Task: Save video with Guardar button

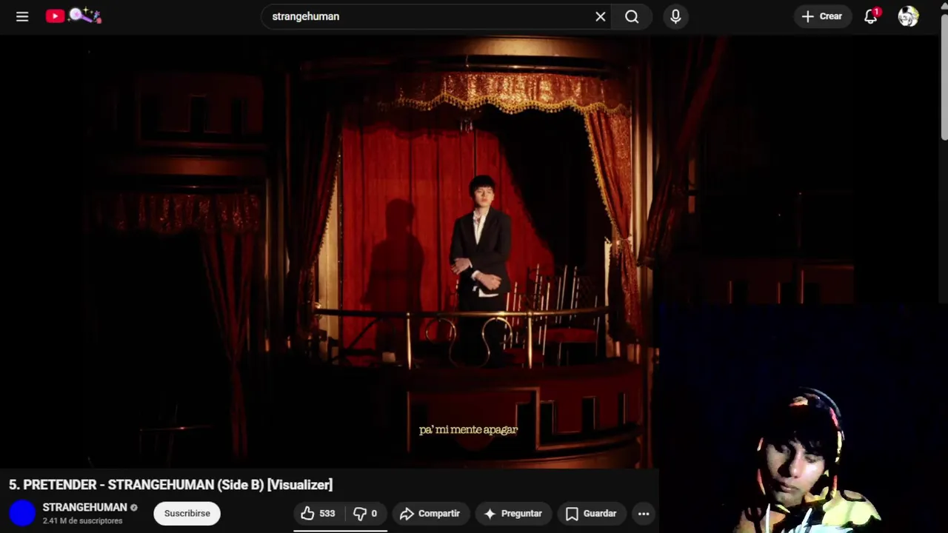Action: pyautogui.click(x=591, y=513)
